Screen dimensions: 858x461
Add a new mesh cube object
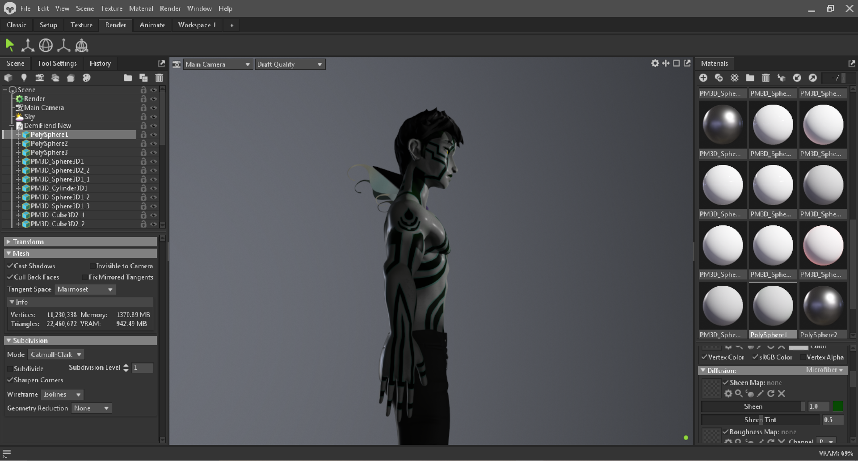tap(8, 78)
